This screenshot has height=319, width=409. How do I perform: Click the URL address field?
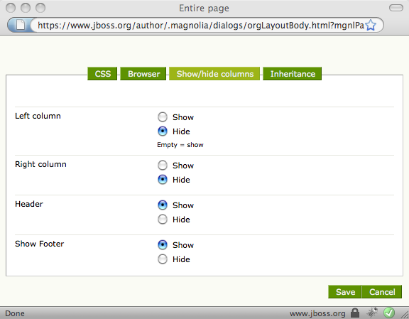point(200,26)
